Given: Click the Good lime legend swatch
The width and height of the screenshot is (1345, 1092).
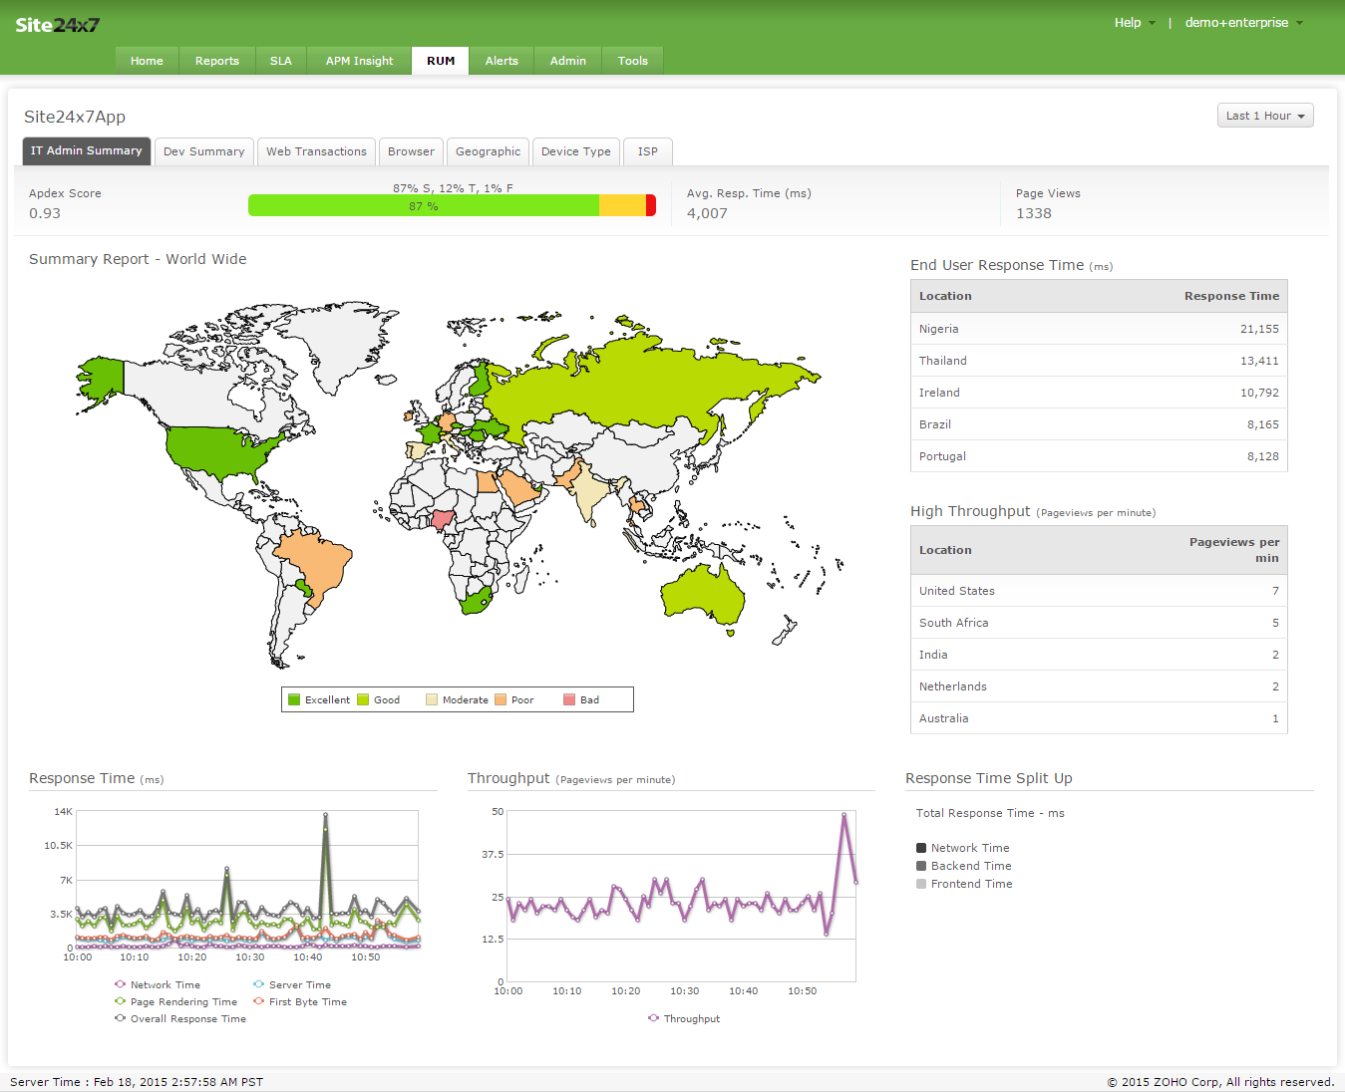Looking at the screenshot, I should point(363,699).
